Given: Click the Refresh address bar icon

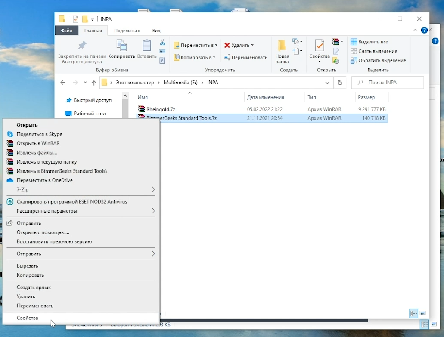Looking at the screenshot, I should (340, 83).
